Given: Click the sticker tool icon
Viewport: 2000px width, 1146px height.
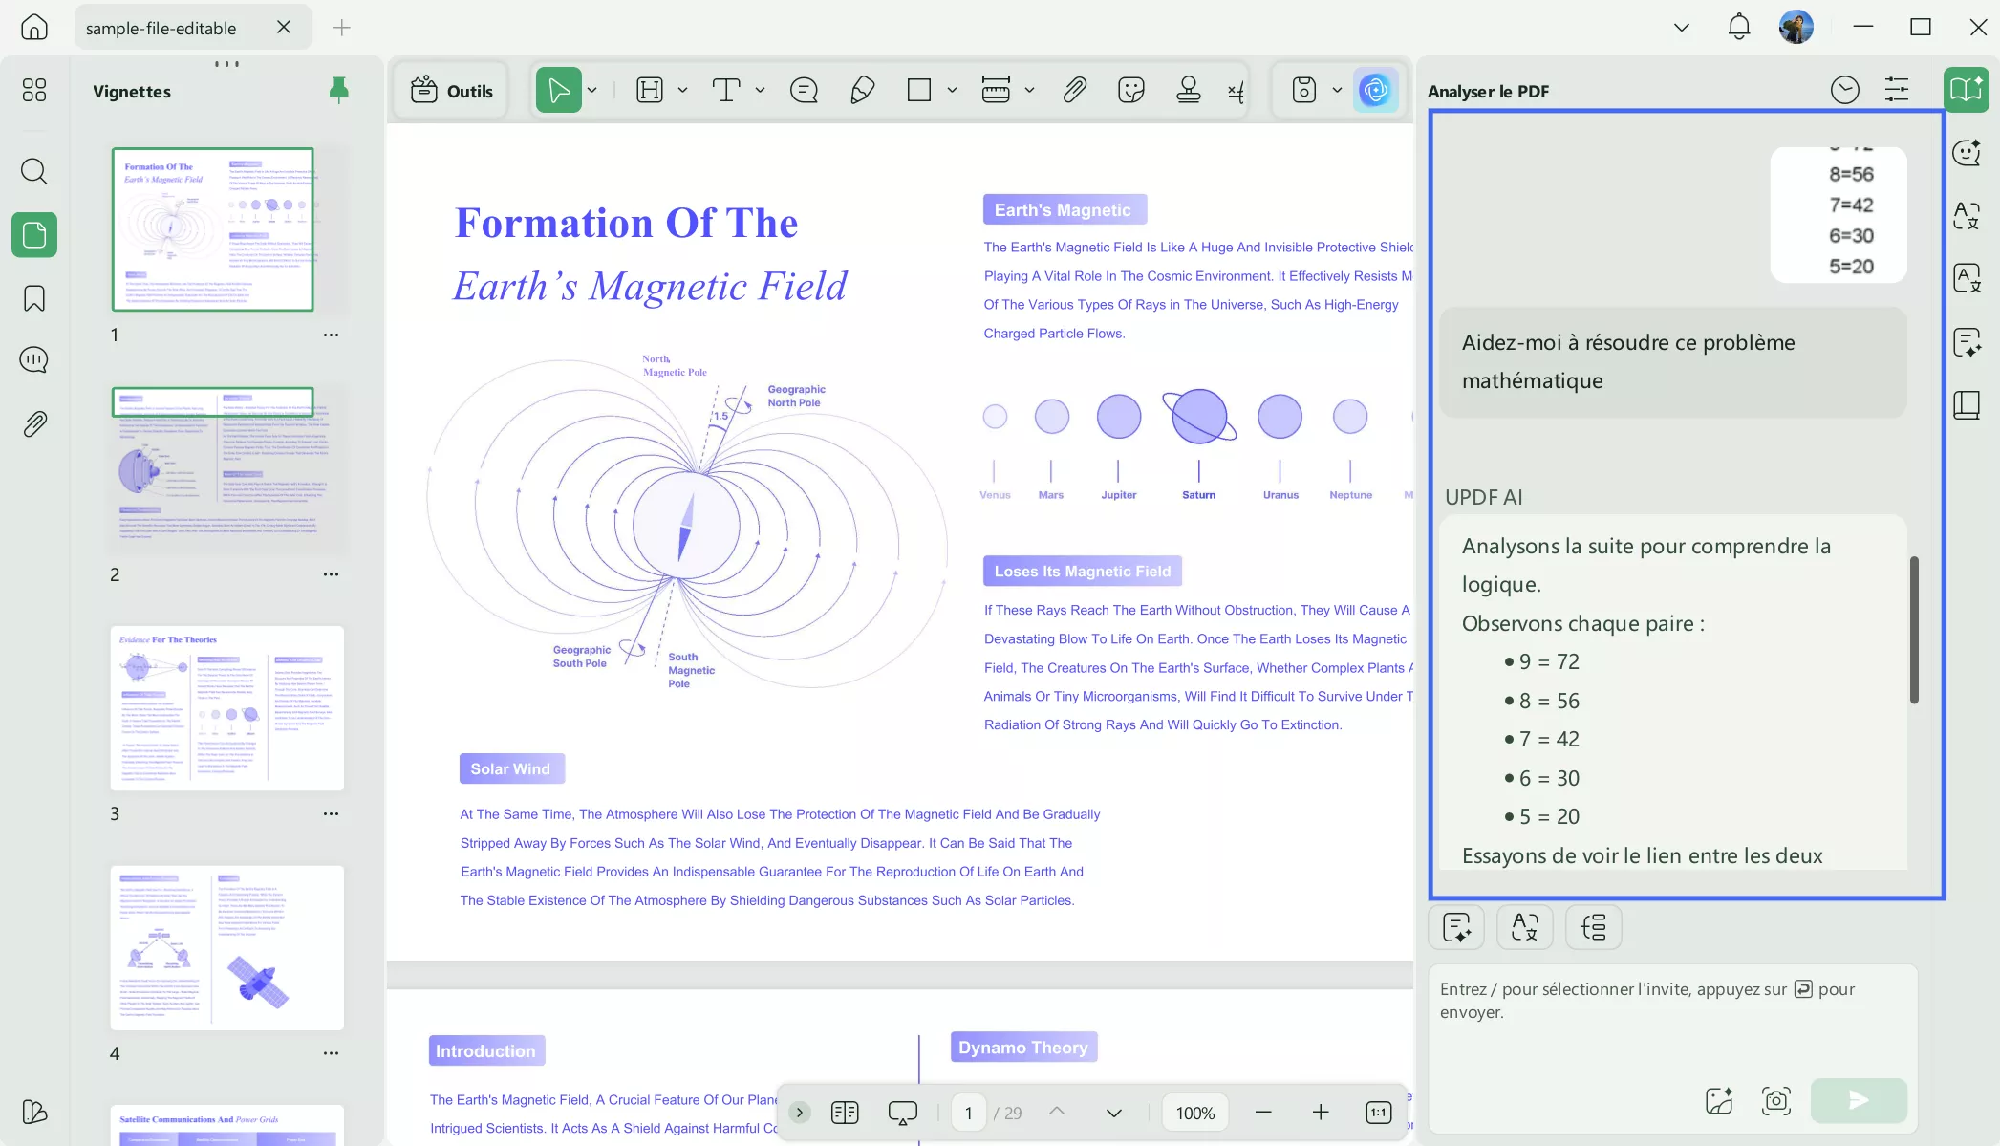Looking at the screenshot, I should [x=1130, y=91].
